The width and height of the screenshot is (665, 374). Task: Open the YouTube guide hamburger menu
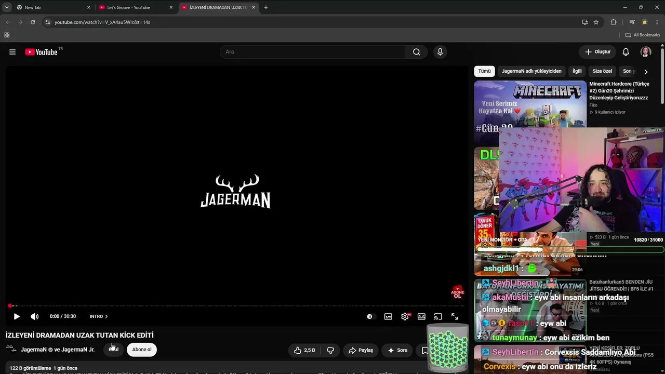click(12, 52)
